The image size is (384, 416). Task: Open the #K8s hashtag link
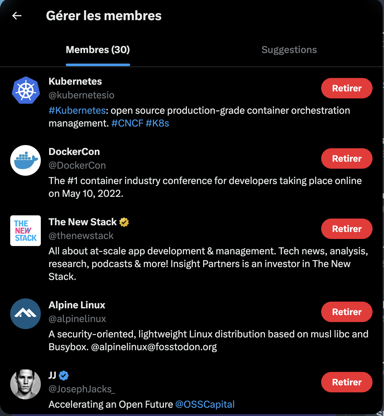tap(157, 123)
